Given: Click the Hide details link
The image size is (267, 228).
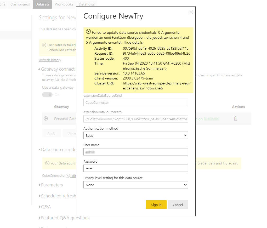Looking at the screenshot, I should click(x=133, y=42).
